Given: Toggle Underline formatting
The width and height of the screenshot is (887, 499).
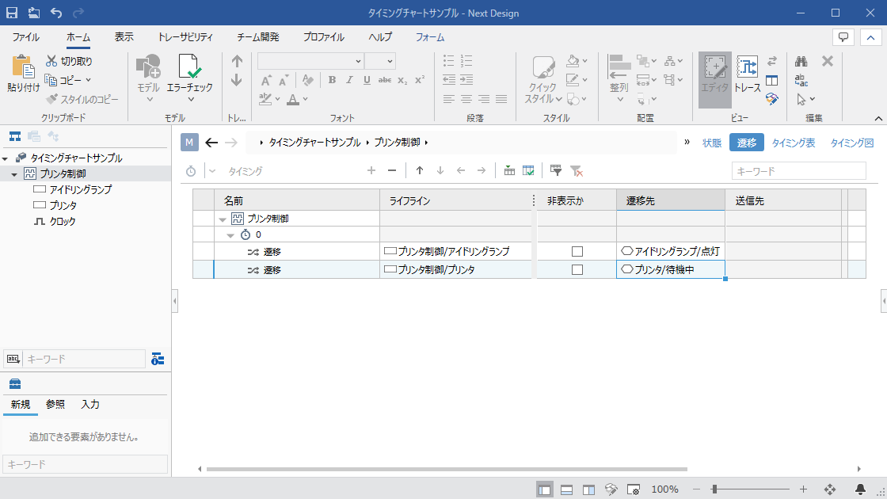Looking at the screenshot, I should (367, 80).
